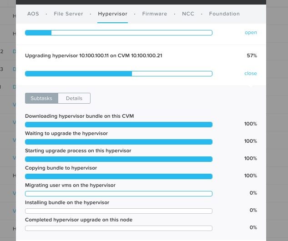Open the File Server tab
The width and height of the screenshot is (288, 241).
[68, 14]
